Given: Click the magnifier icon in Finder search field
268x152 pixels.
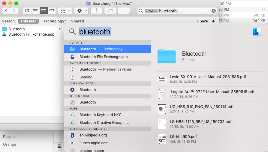Looking at the screenshot, I should coord(141,11).
